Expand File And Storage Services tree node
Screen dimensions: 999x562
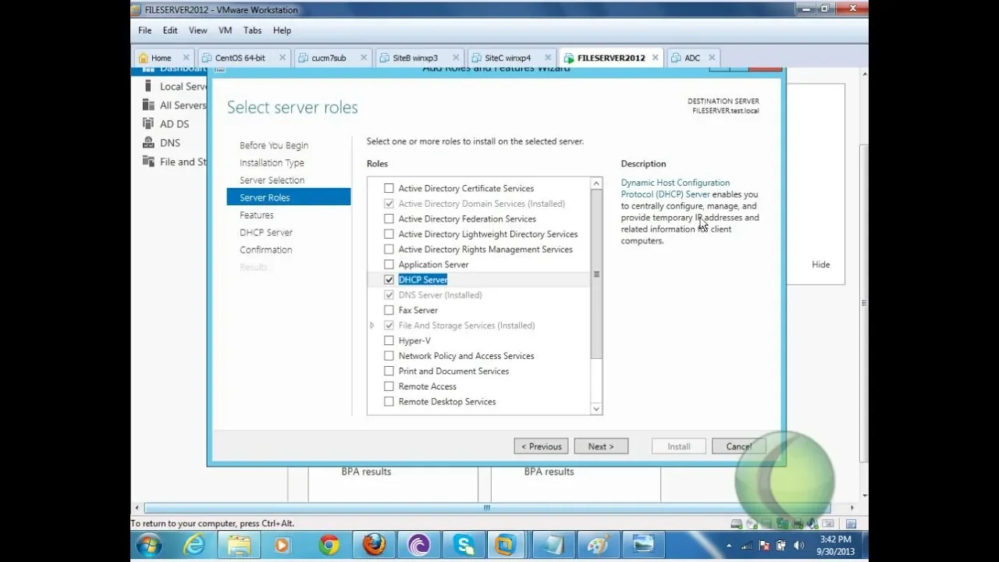point(372,325)
